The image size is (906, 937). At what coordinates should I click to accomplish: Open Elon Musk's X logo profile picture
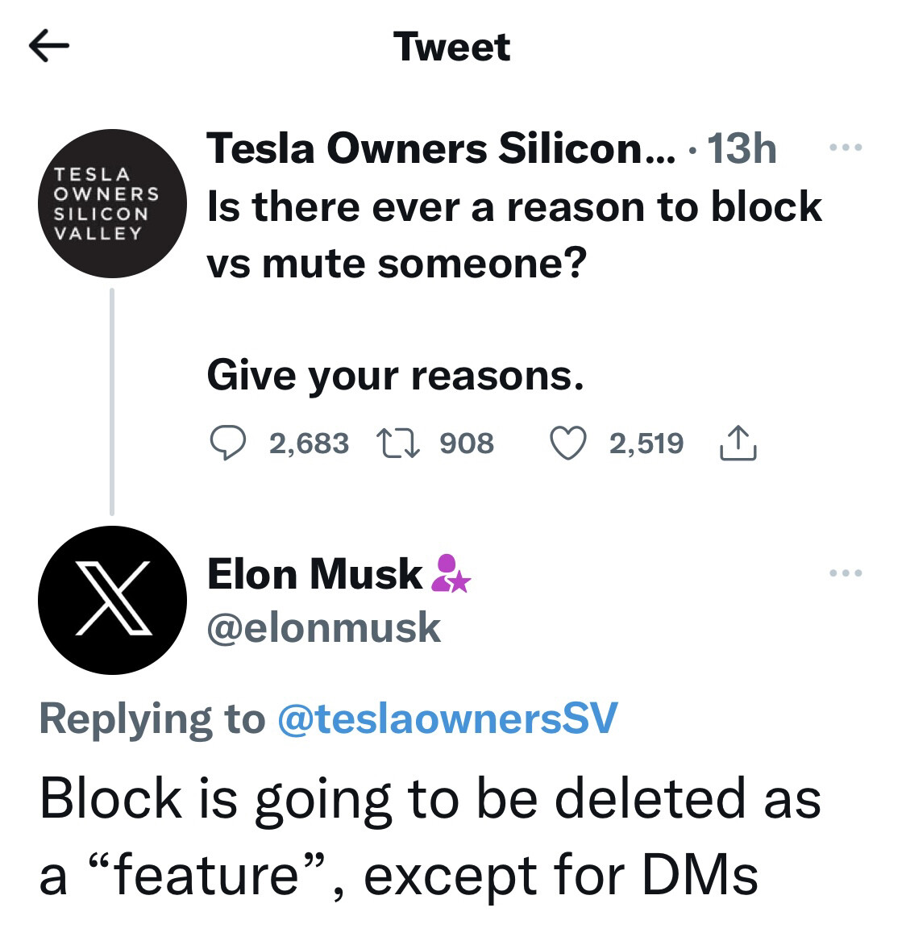(112, 600)
